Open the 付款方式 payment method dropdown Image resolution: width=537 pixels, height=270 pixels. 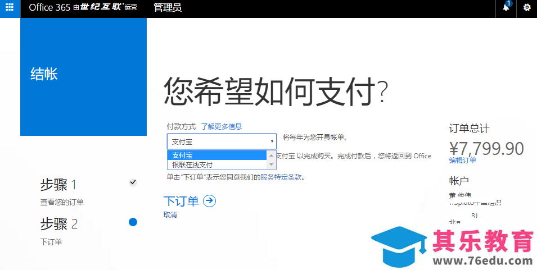[222, 141]
